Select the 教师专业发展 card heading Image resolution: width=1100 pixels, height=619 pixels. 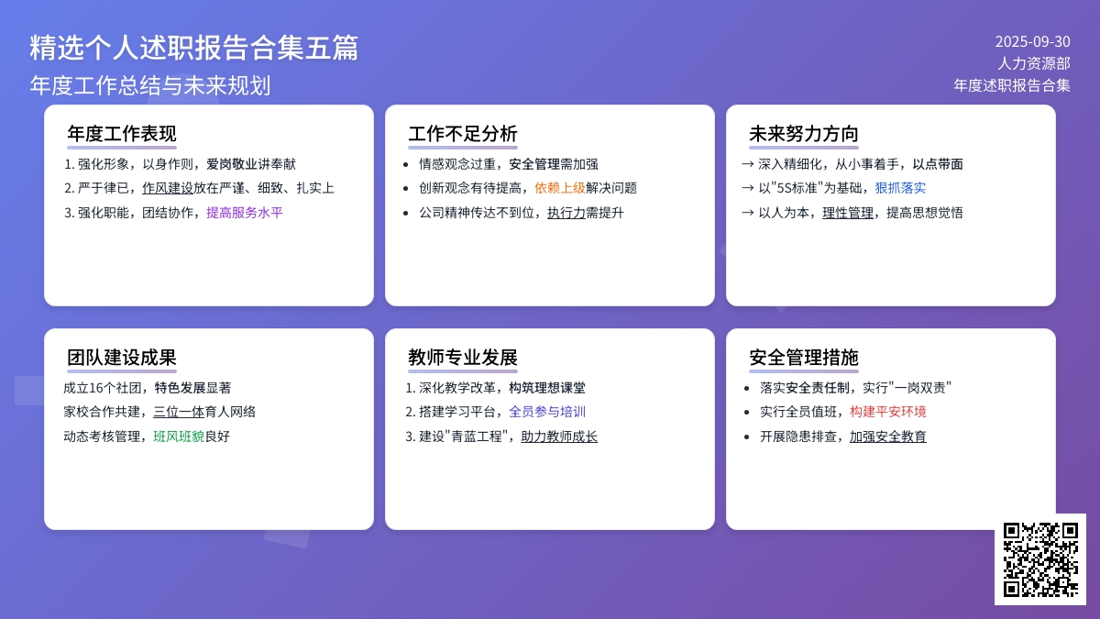coord(463,358)
